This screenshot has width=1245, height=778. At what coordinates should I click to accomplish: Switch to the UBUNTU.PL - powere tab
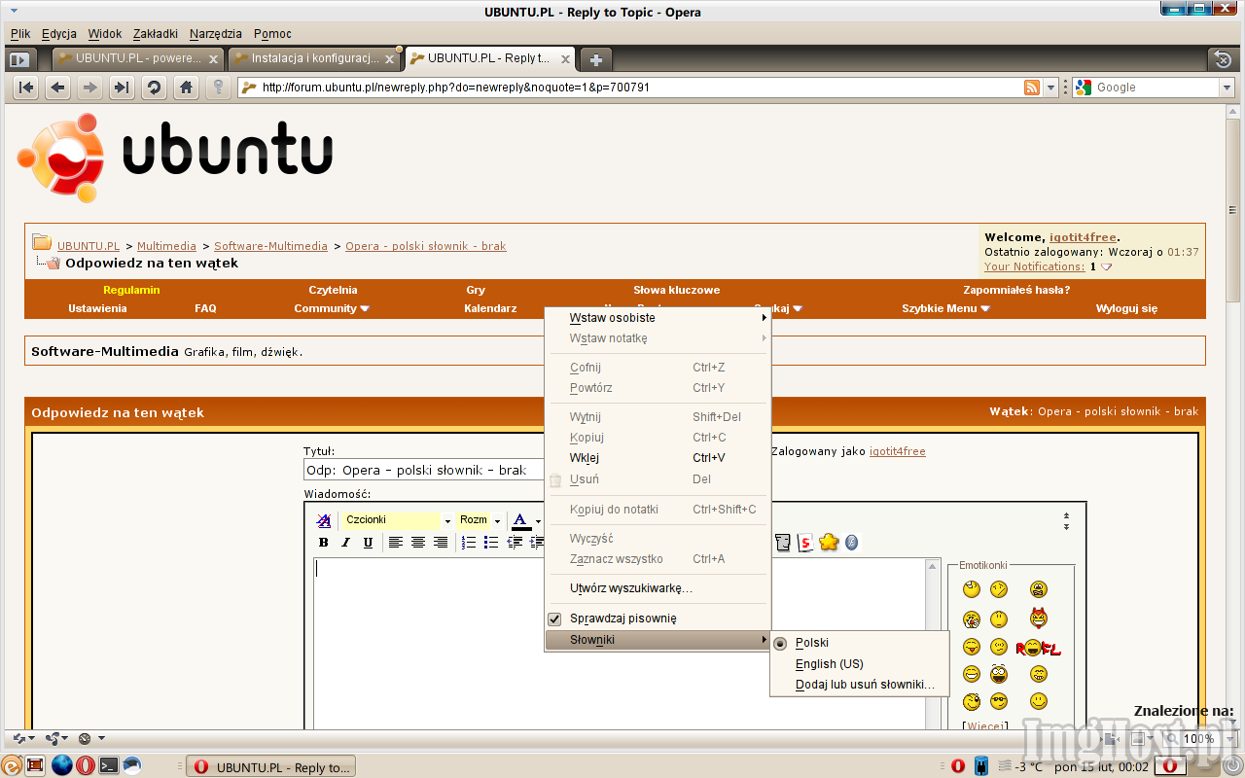click(x=138, y=59)
